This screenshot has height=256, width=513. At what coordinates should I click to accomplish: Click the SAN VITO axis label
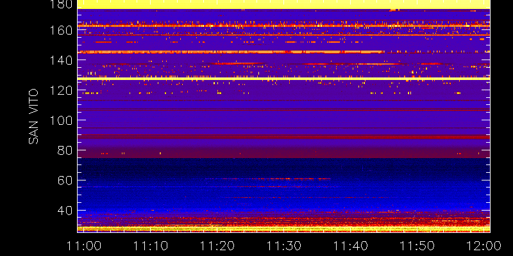tap(33, 116)
